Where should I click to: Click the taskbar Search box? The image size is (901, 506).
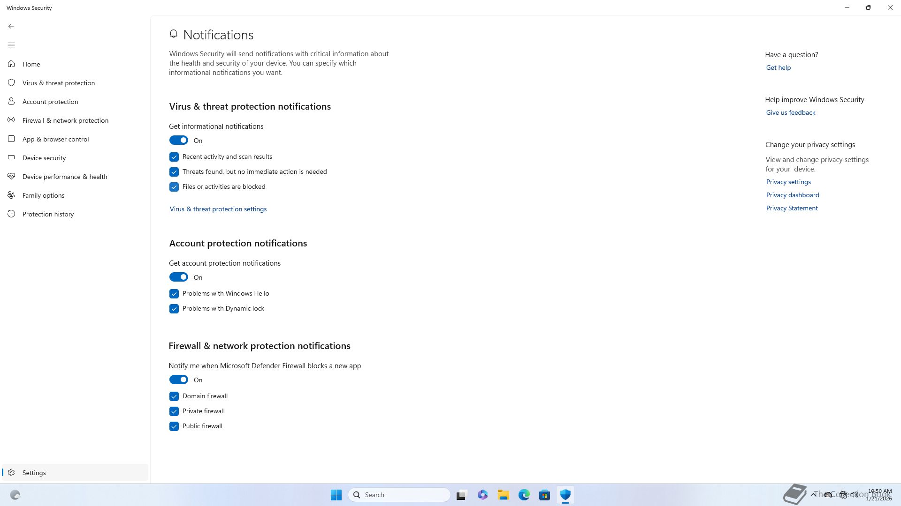[399, 495]
